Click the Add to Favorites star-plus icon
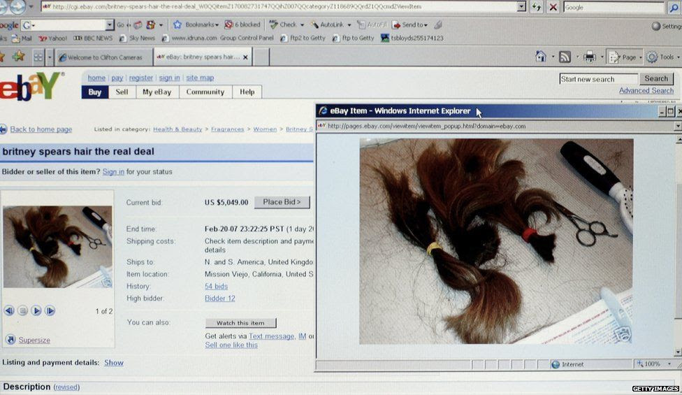The width and height of the screenshot is (682, 395). 18,57
